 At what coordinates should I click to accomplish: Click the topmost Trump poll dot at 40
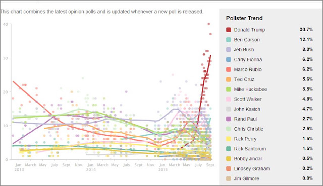tap(208, 24)
